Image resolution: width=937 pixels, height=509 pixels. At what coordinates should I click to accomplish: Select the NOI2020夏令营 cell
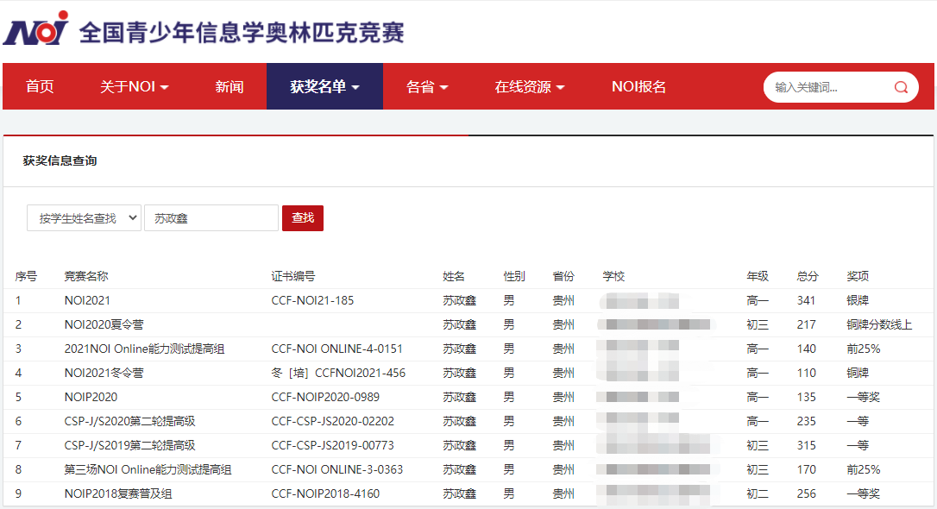click(104, 324)
